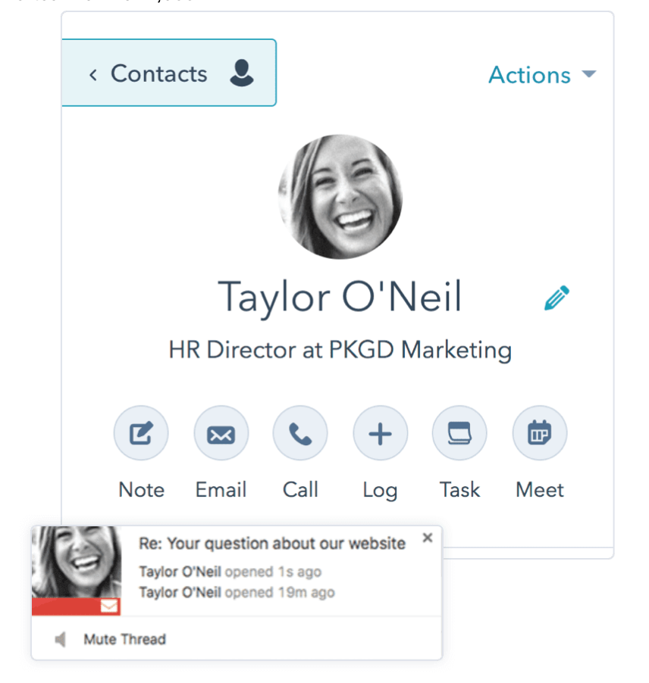Start a call with the phone icon
The width and height of the screenshot is (649, 683).
(x=300, y=433)
